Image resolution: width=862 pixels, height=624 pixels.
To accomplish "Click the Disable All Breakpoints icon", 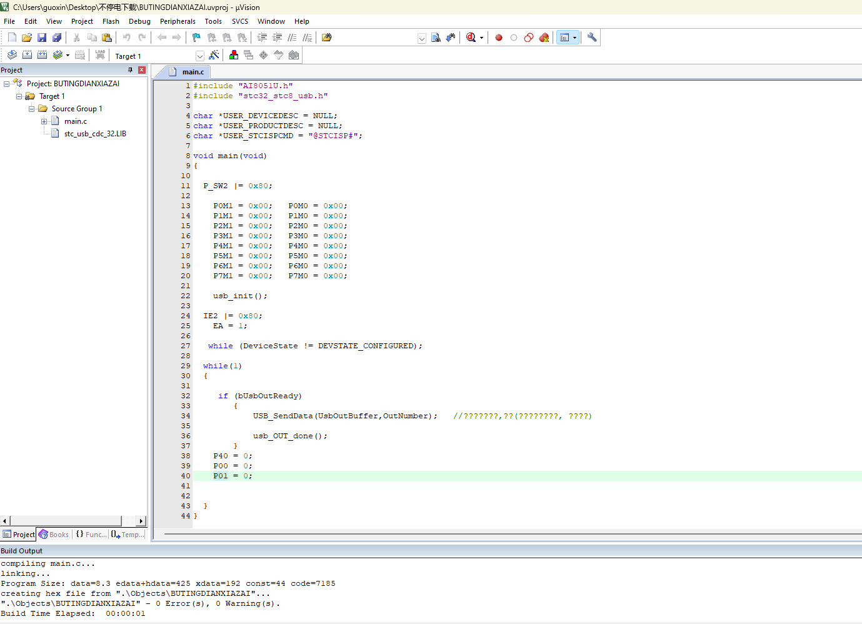I will 529,38.
